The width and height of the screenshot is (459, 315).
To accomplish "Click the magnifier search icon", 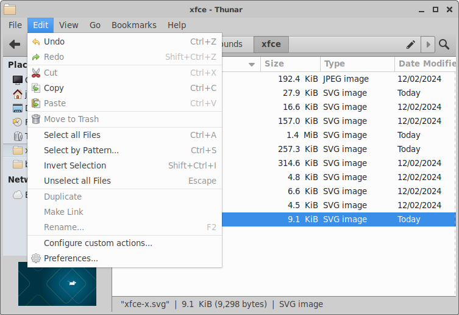I will 444,45.
